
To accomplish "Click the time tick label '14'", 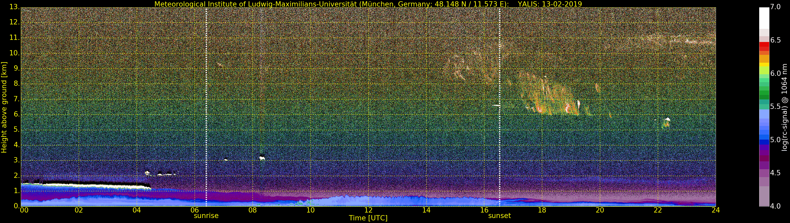I will (426, 210).
